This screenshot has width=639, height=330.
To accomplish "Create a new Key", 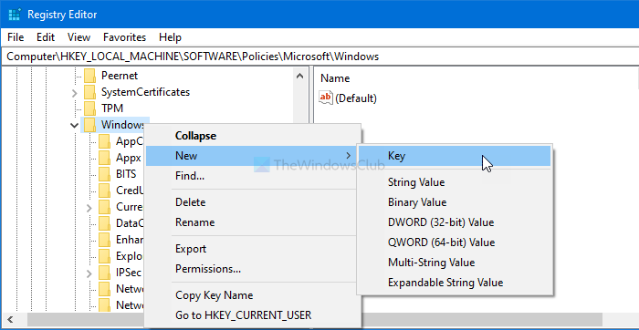I will tap(455, 156).
